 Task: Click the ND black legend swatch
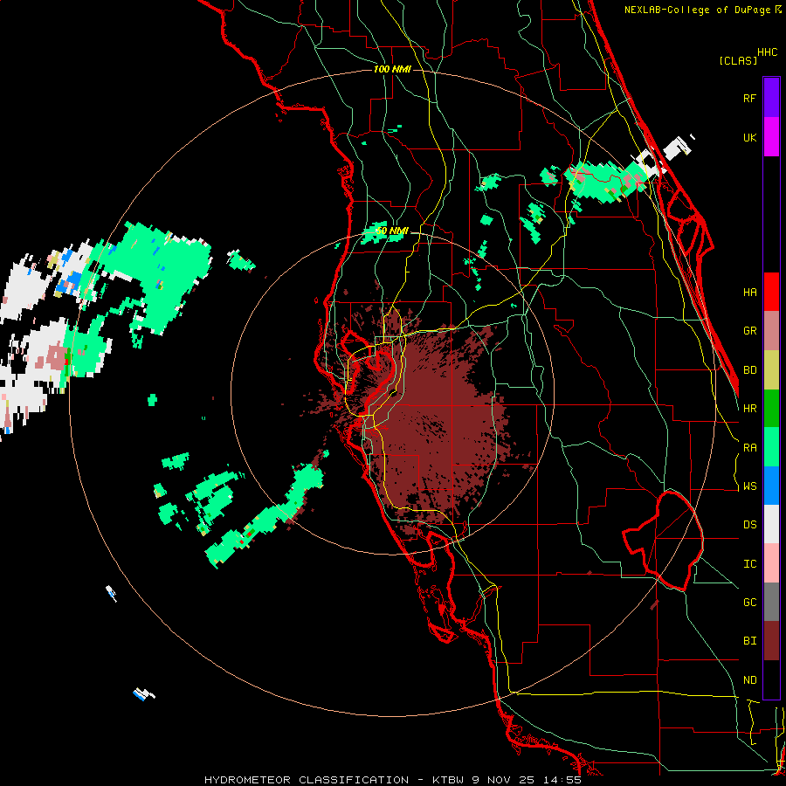pos(771,679)
